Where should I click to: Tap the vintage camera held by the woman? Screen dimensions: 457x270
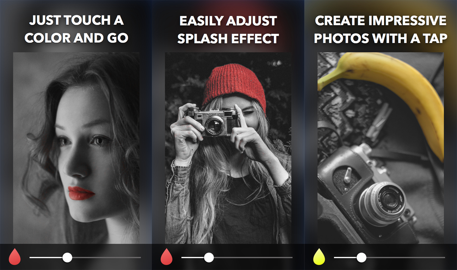212,122
